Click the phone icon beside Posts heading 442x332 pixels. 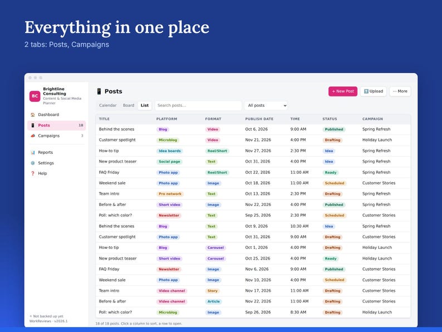coord(99,91)
